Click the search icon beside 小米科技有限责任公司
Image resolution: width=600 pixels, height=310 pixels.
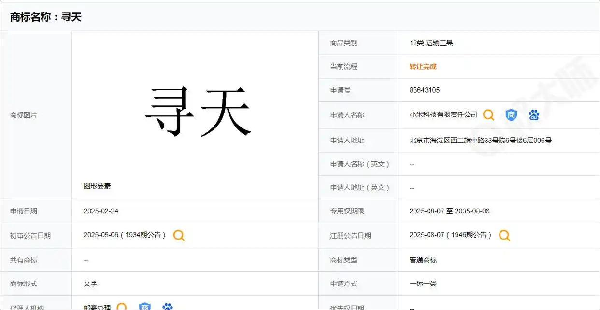point(488,115)
